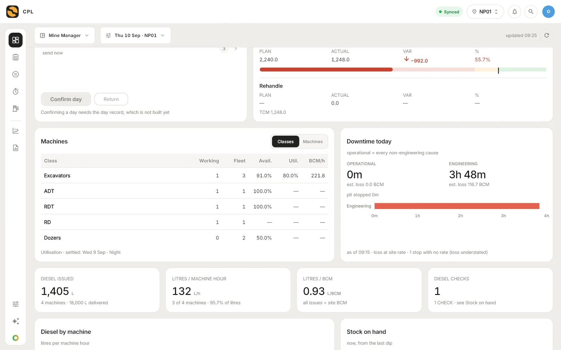Switch Machines table to Machines view
This screenshot has height=350, width=561.
click(313, 142)
